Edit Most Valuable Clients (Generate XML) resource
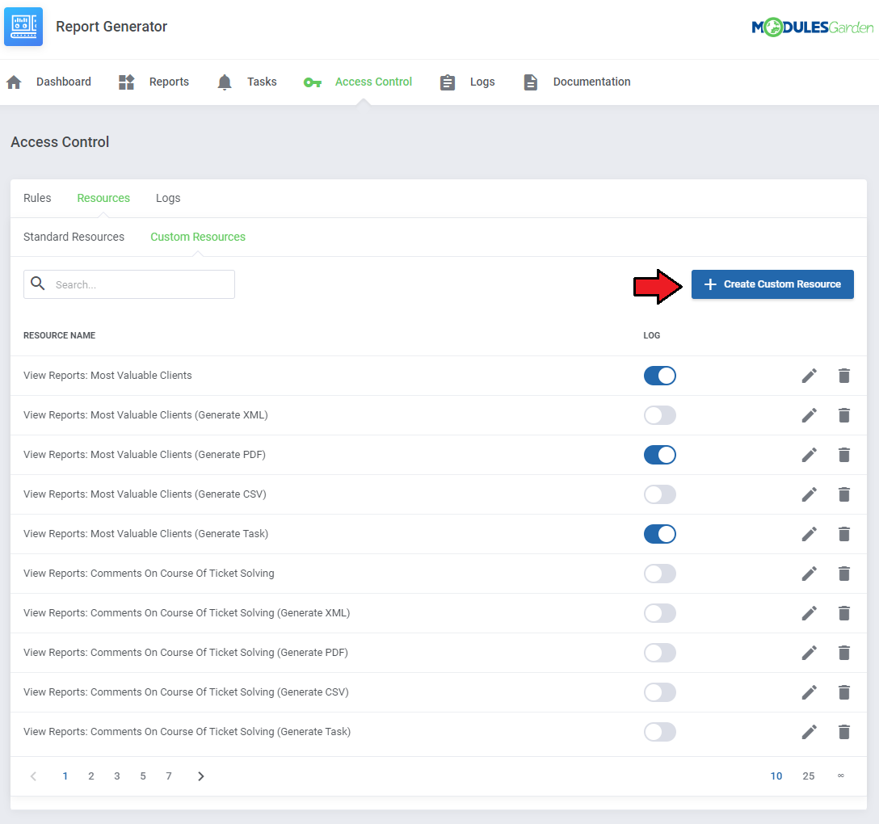 (x=809, y=415)
